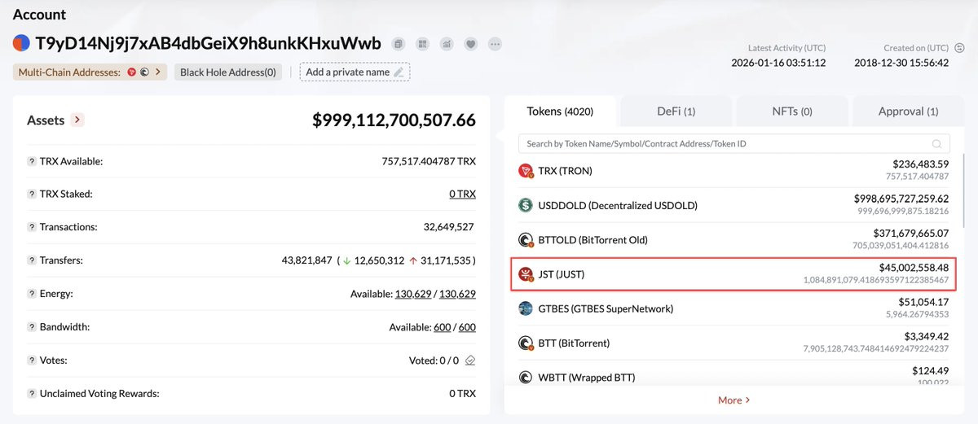Click the incoming transfers 12,650,312
The image size is (978, 424).
click(379, 260)
